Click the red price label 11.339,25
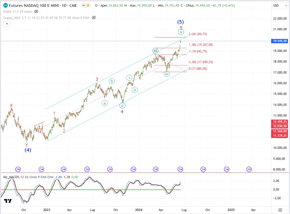 280,136
